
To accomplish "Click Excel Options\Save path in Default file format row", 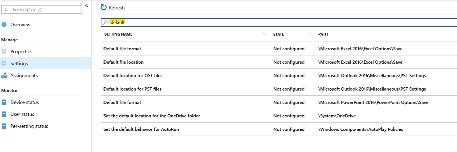I will 360,49.
